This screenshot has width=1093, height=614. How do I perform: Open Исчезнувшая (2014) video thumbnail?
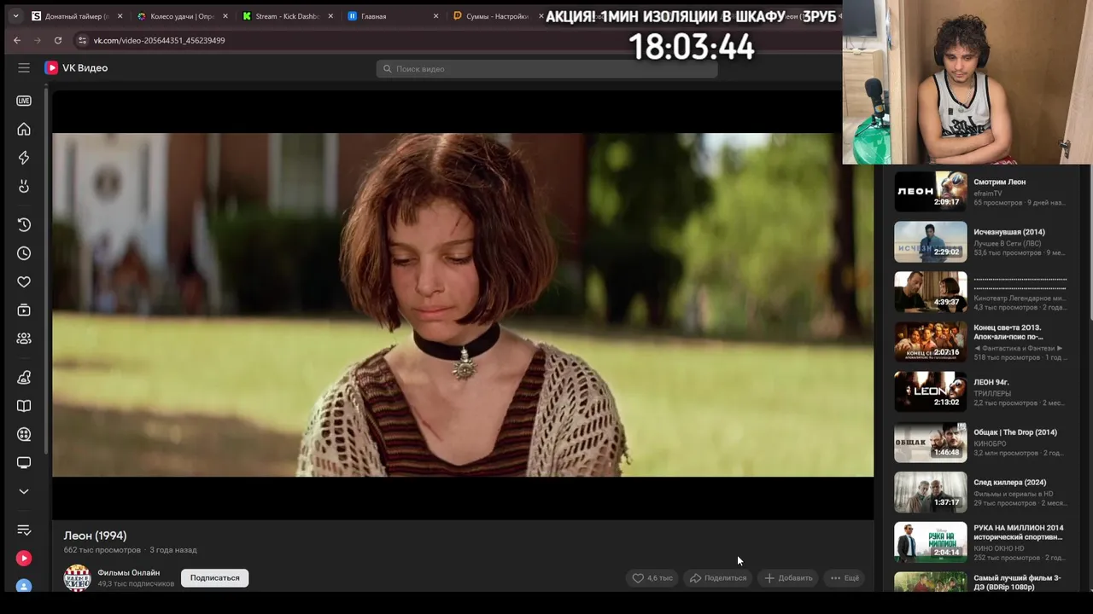click(931, 241)
